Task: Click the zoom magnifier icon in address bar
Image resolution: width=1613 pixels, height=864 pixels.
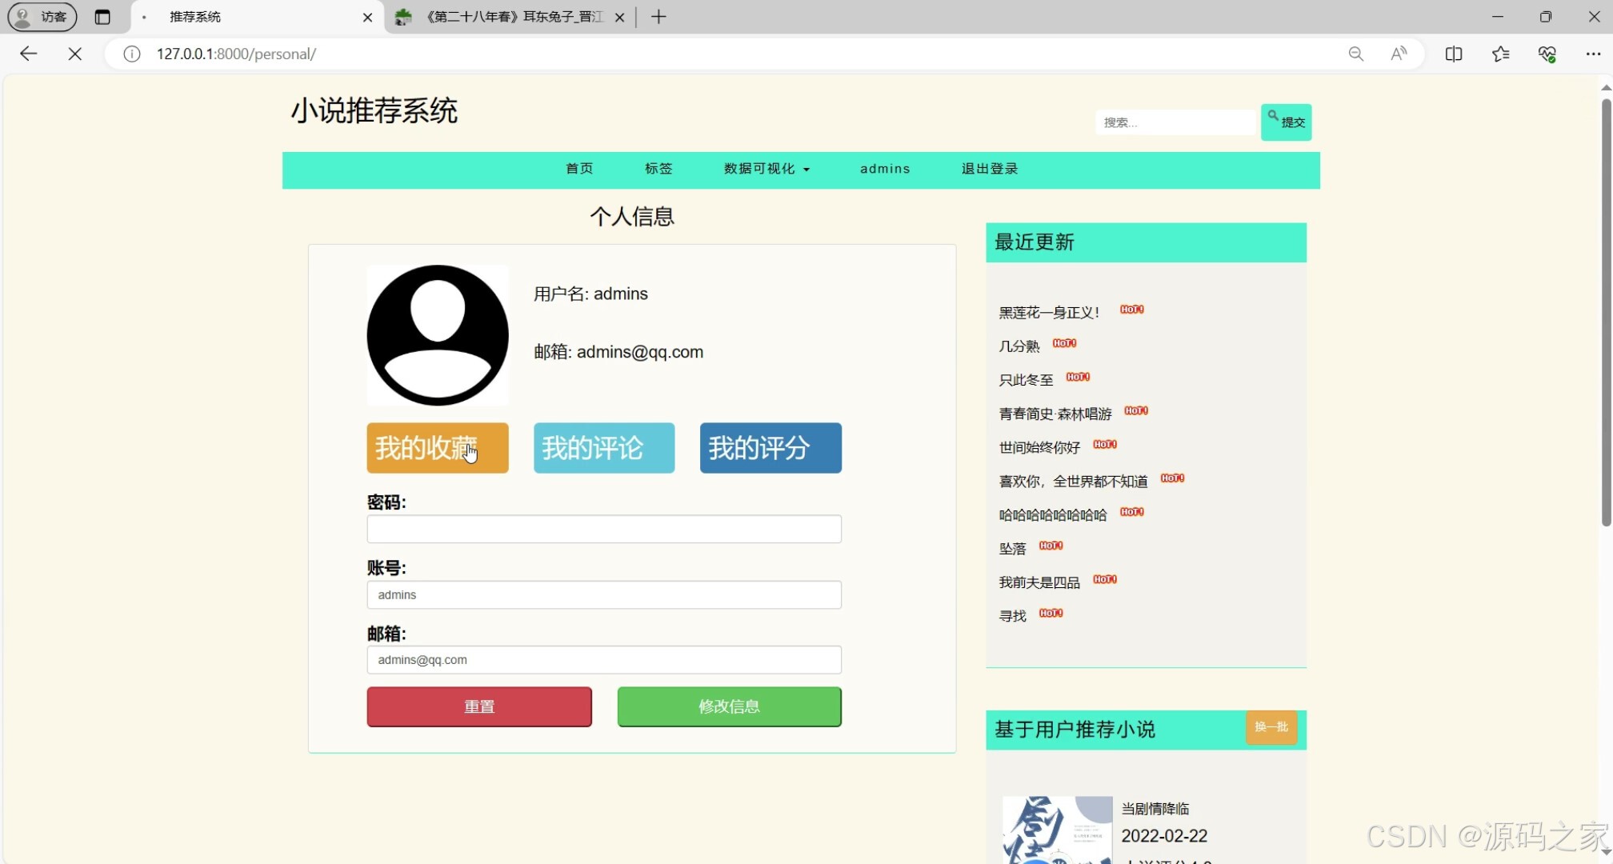Action: point(1355,54)
